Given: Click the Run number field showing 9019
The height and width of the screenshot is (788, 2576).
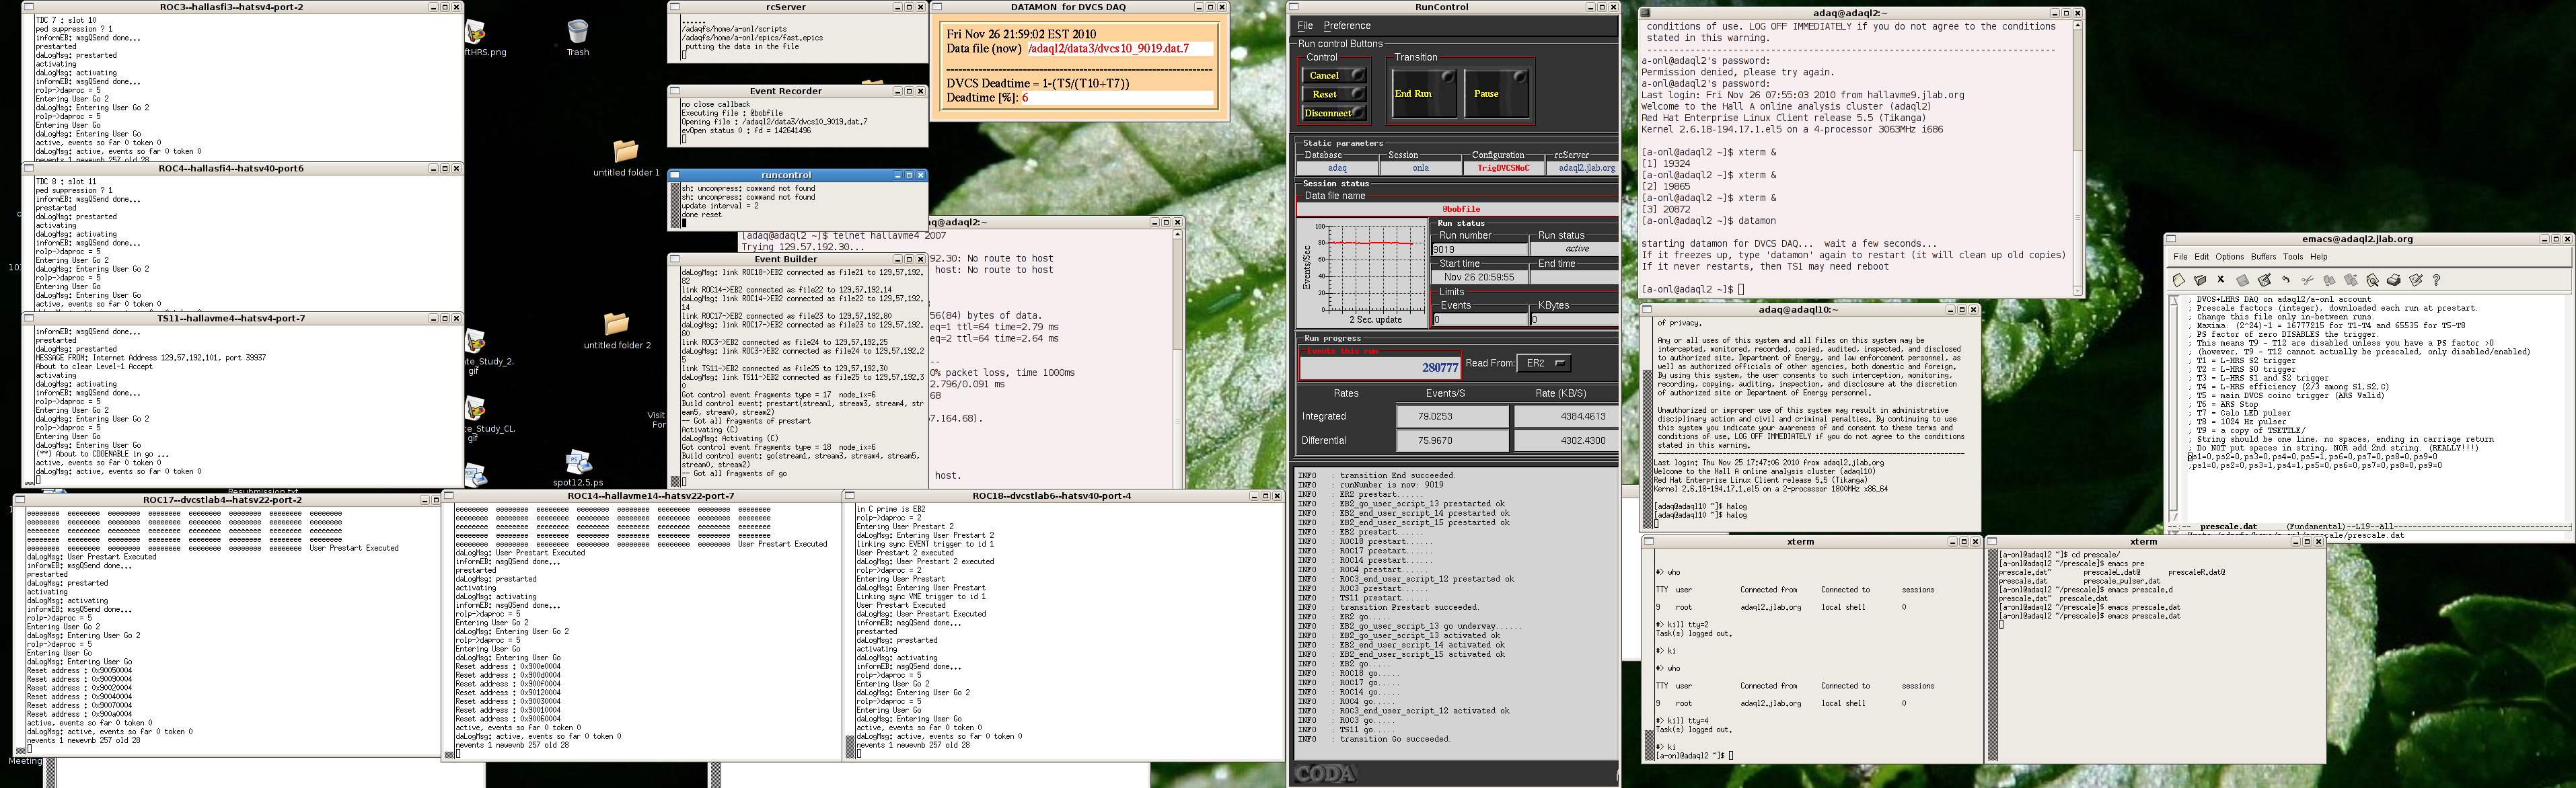Looking at the screenshot, I should pyautogui.click(x=1480, y=249).
